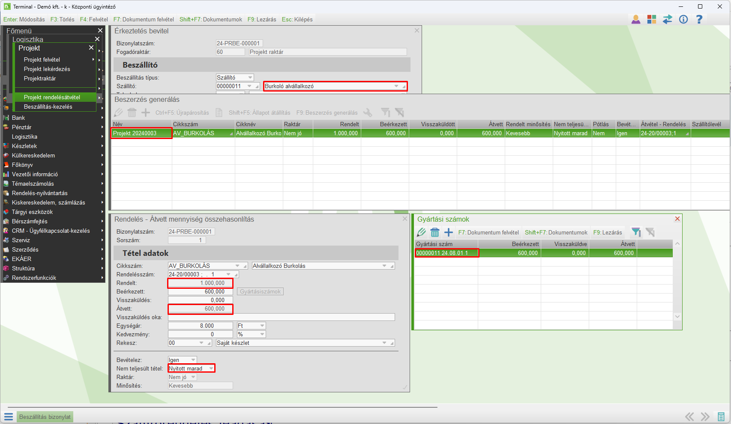
Task: Click the chart icon beside Vezetői információ
Action: [x=6, y=174]
